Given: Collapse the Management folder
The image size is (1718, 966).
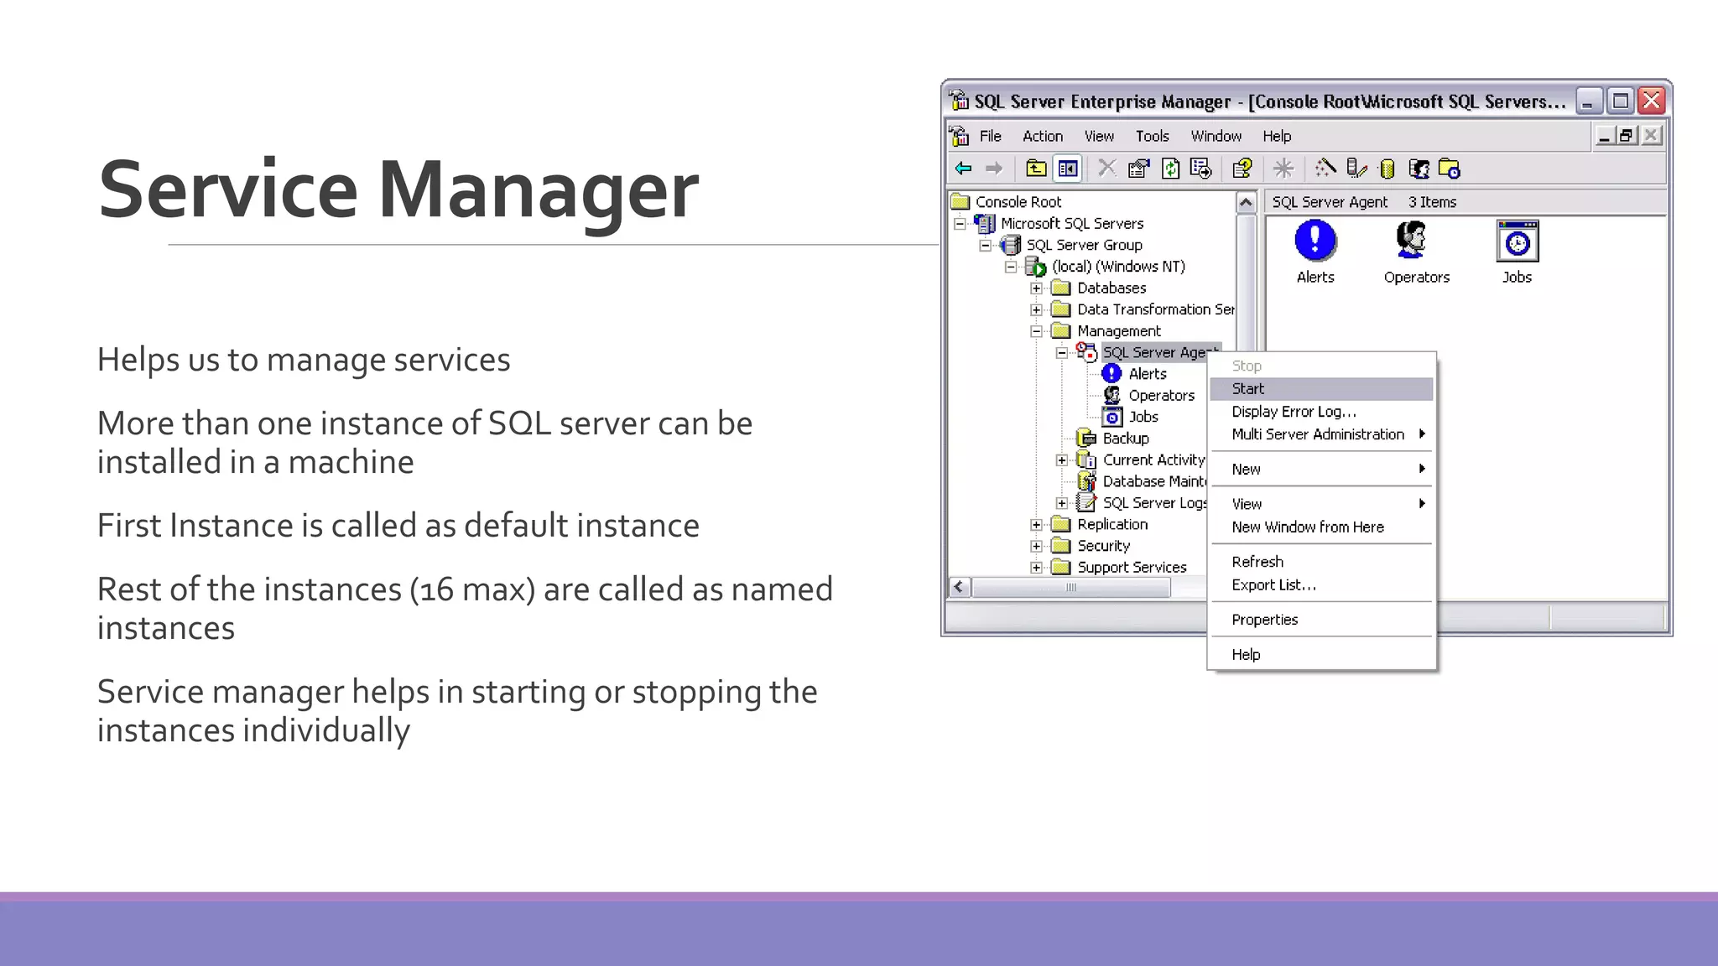Looking at the screenshot, I should [x=1037, y=331].
